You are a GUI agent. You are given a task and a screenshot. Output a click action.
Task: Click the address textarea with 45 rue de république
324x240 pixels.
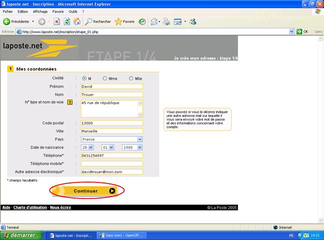point(110,109)
